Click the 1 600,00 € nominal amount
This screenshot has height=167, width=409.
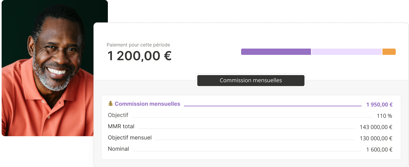(x=379, y=149)
